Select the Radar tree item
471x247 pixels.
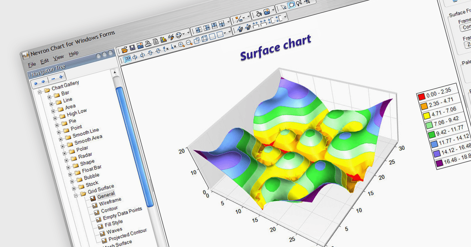pyautogui.click(x=85, y=156)
